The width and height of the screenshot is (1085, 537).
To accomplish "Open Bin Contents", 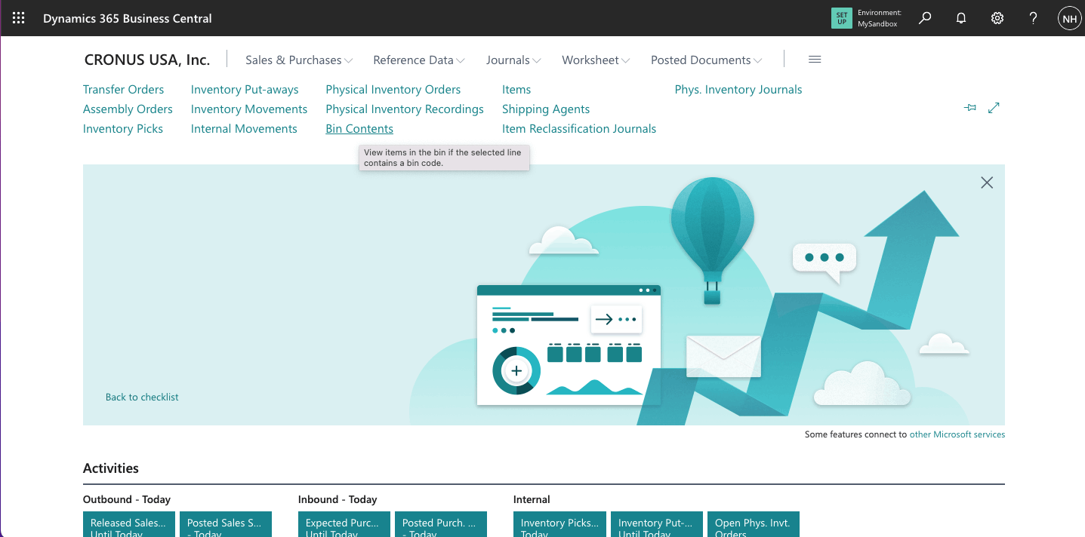I will pyautogui.click(x=359, y=129).
